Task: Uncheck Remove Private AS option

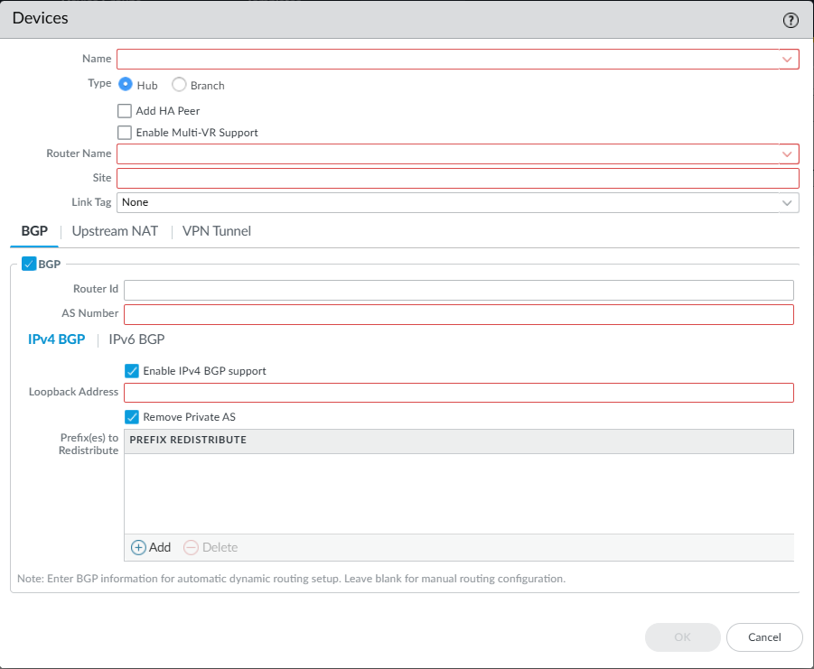Action: point(132,417)
